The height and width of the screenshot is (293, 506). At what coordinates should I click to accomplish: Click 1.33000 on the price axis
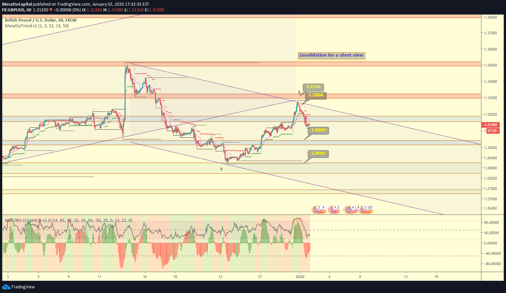click(x=490, y=98)
